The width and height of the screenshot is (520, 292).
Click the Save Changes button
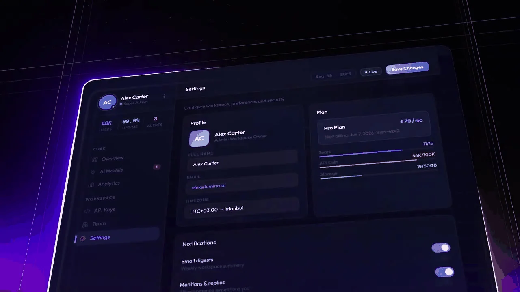[407, 68]
